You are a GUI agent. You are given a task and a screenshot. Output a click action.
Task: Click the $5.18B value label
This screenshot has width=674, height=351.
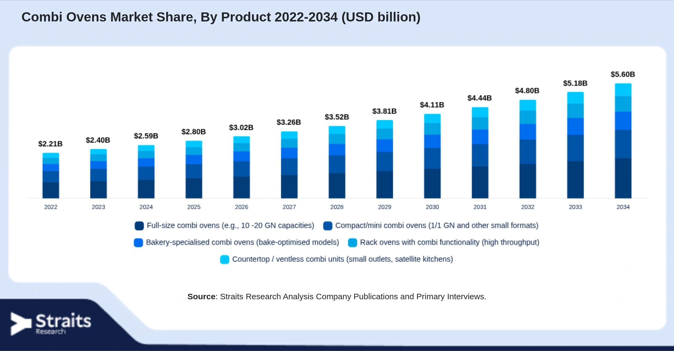coord(576,83)
